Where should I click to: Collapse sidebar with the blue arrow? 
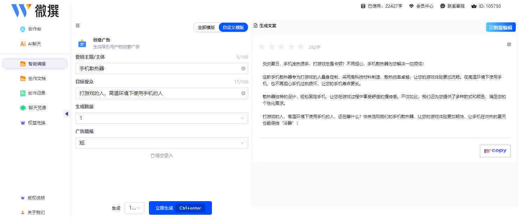(x=66, y=114)
